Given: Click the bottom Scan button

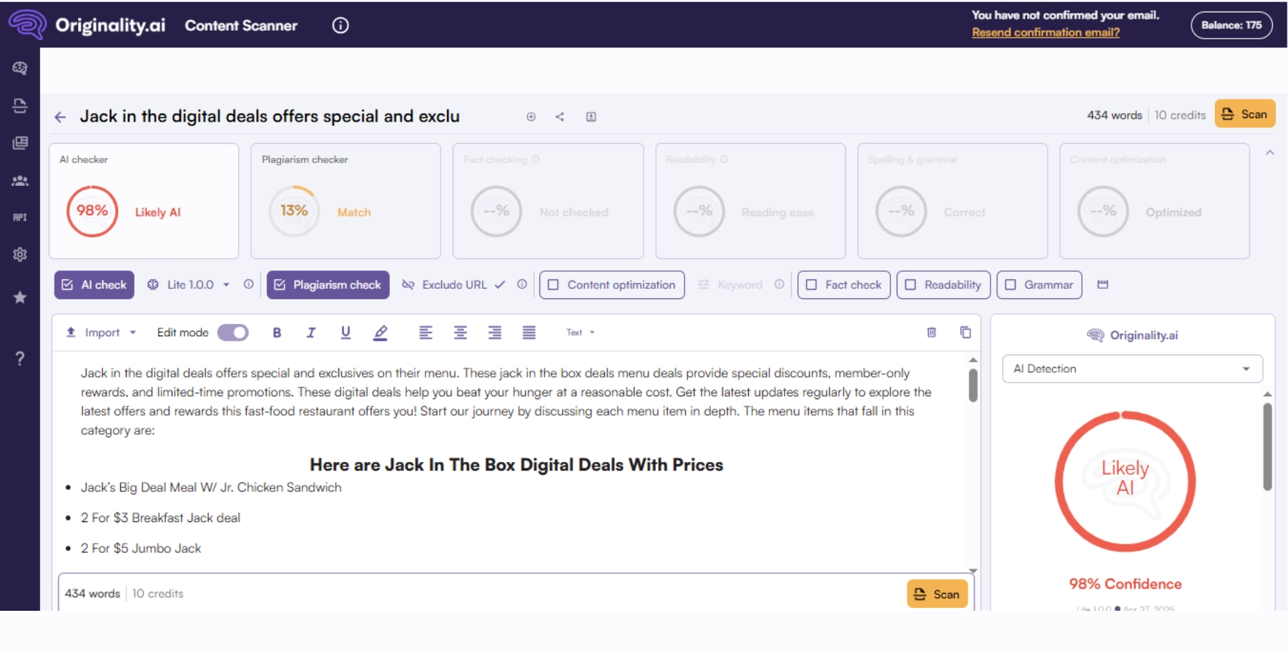Looking at the screenshot, I should [938, 594].
